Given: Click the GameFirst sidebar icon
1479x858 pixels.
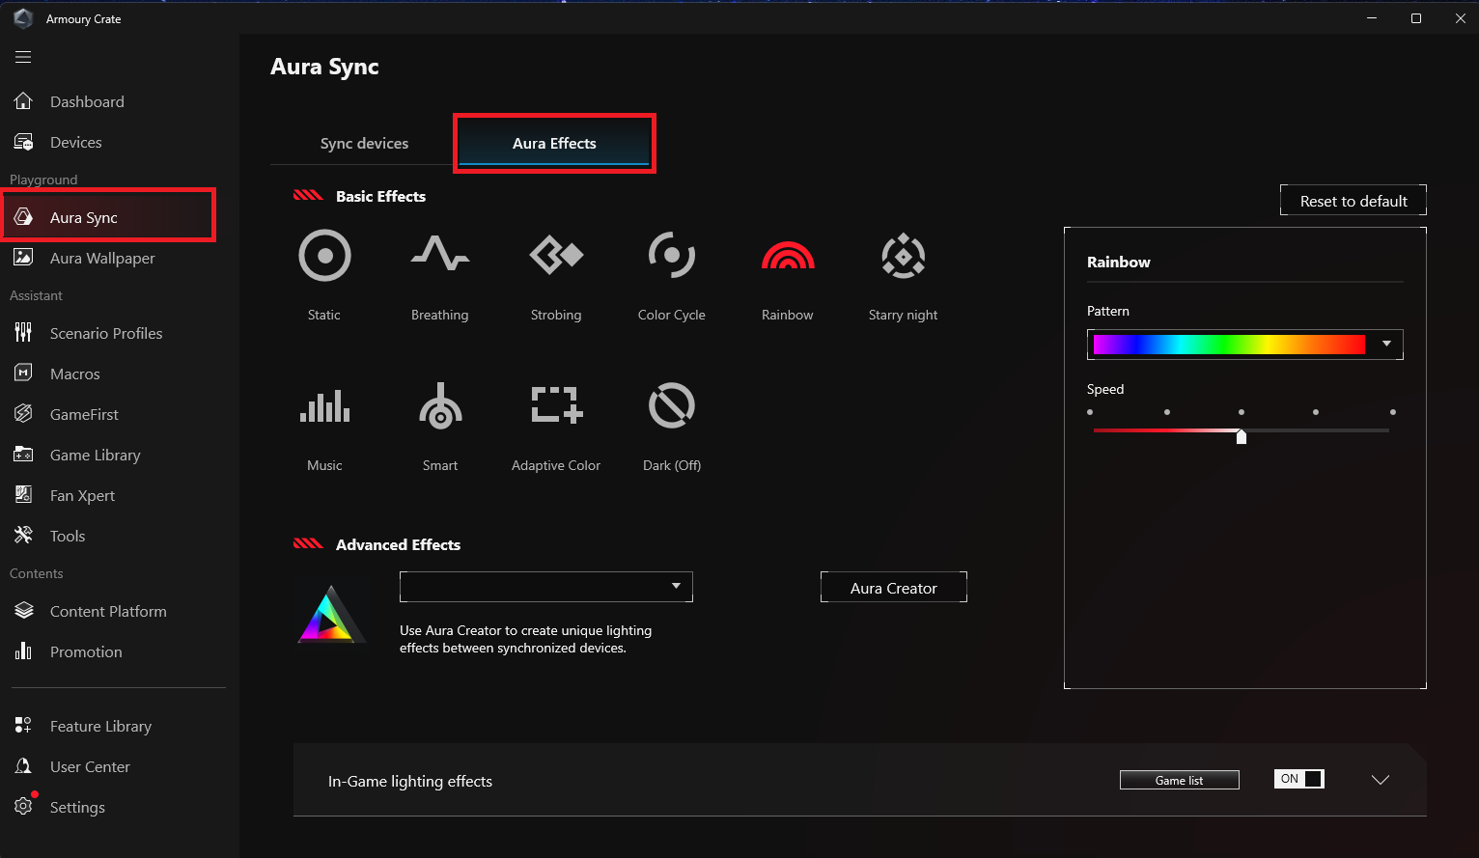Looking at the screenshot, I should pos(24,414).
